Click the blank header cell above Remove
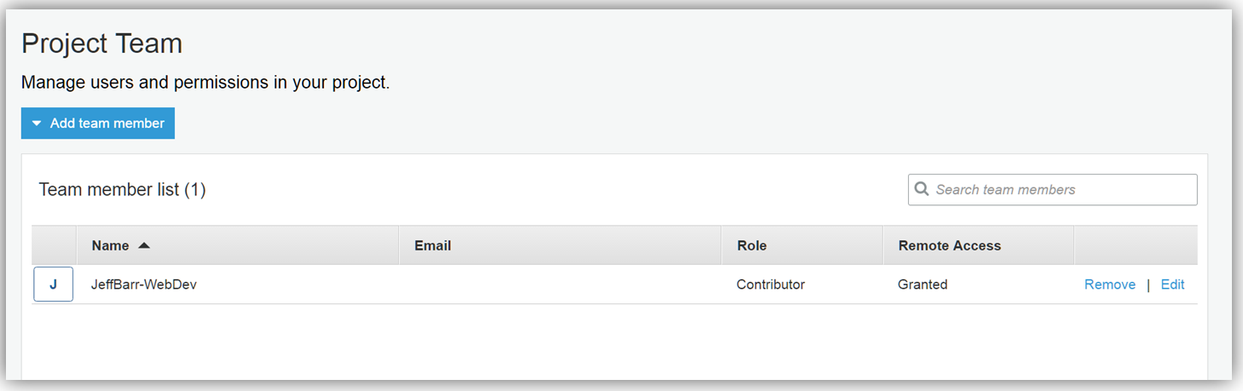This screenshot has width=1243, height=391. pos(1135,245)
